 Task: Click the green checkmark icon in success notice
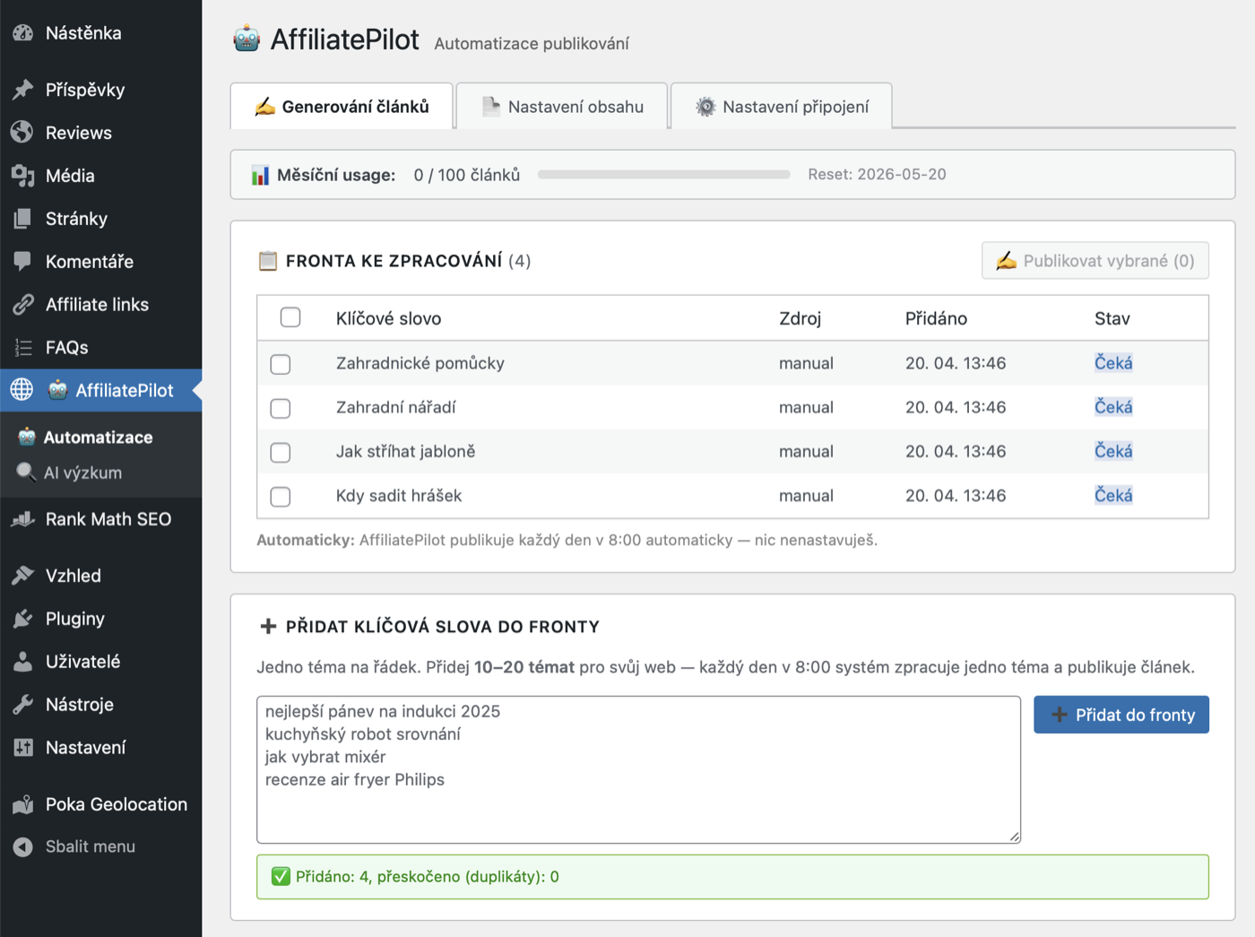(x=281, y=876)
